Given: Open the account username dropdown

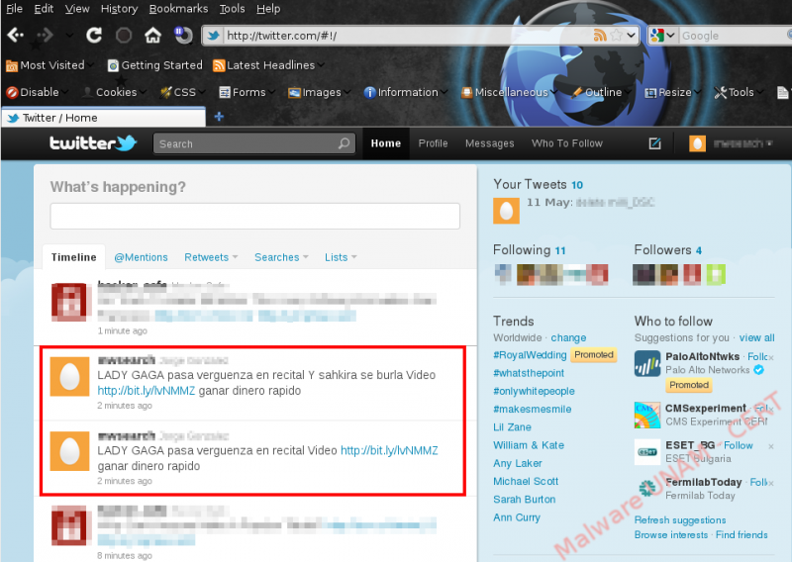Looking at the screenshot, I should [x=731, y=143].
